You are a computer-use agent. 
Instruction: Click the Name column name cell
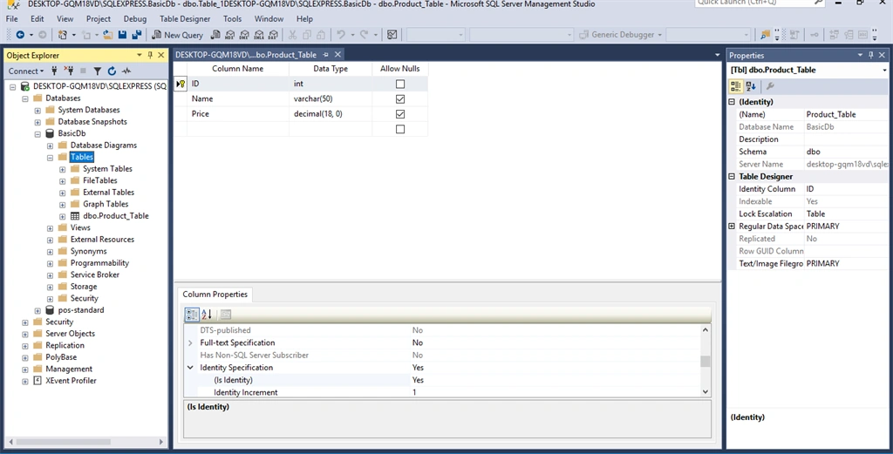point(238,99)
